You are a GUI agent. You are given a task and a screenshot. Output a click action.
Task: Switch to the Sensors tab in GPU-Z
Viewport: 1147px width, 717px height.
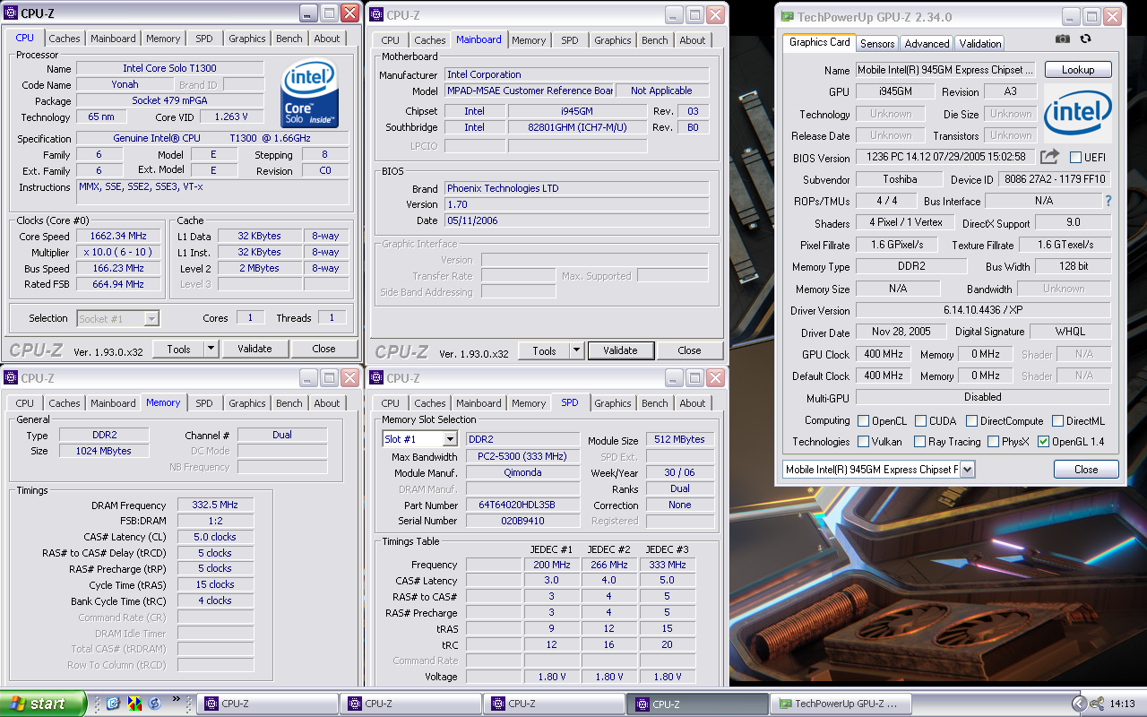877,43
